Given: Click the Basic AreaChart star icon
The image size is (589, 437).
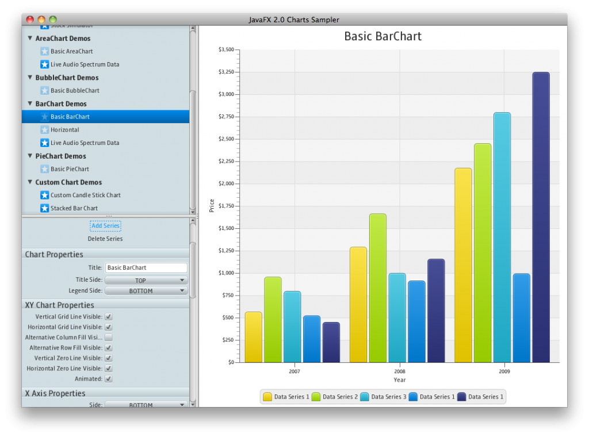Looking at the screenshot, I should (x=44, y=51).
